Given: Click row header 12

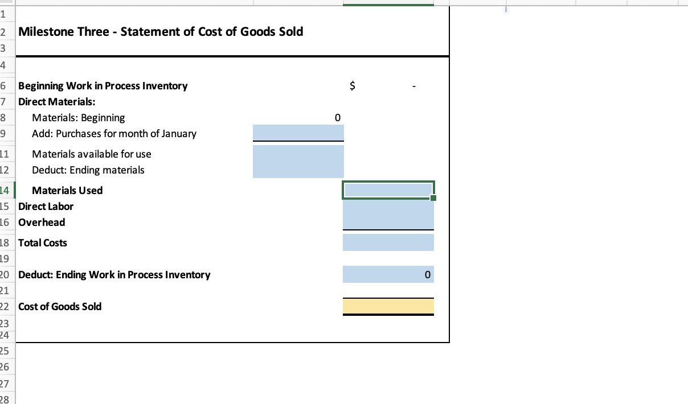Looking at the screenshot, I should [x=7, y=170].
